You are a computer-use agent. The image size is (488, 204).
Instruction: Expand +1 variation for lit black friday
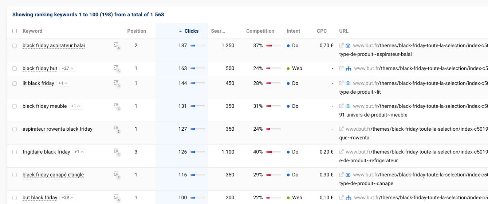63,83
